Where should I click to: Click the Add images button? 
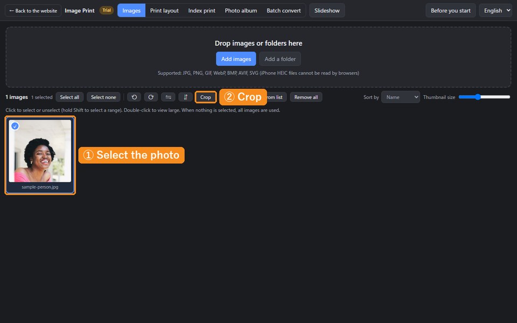coord(236,59)
